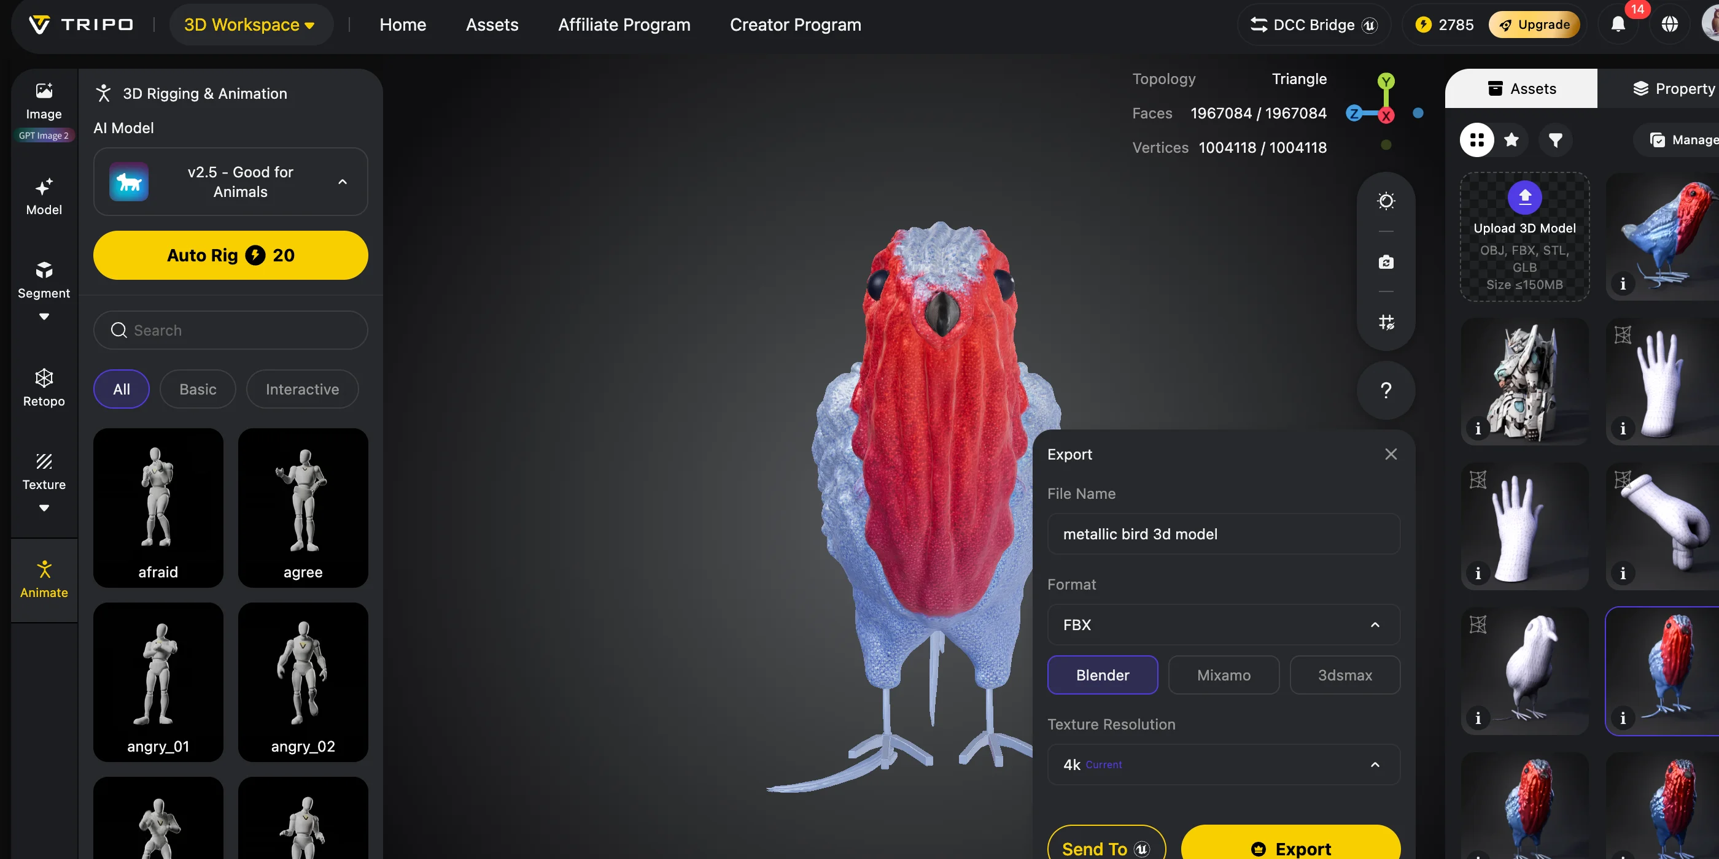Open Assets in top navigation
The image size is (1719, 859).
pos(492,25)
